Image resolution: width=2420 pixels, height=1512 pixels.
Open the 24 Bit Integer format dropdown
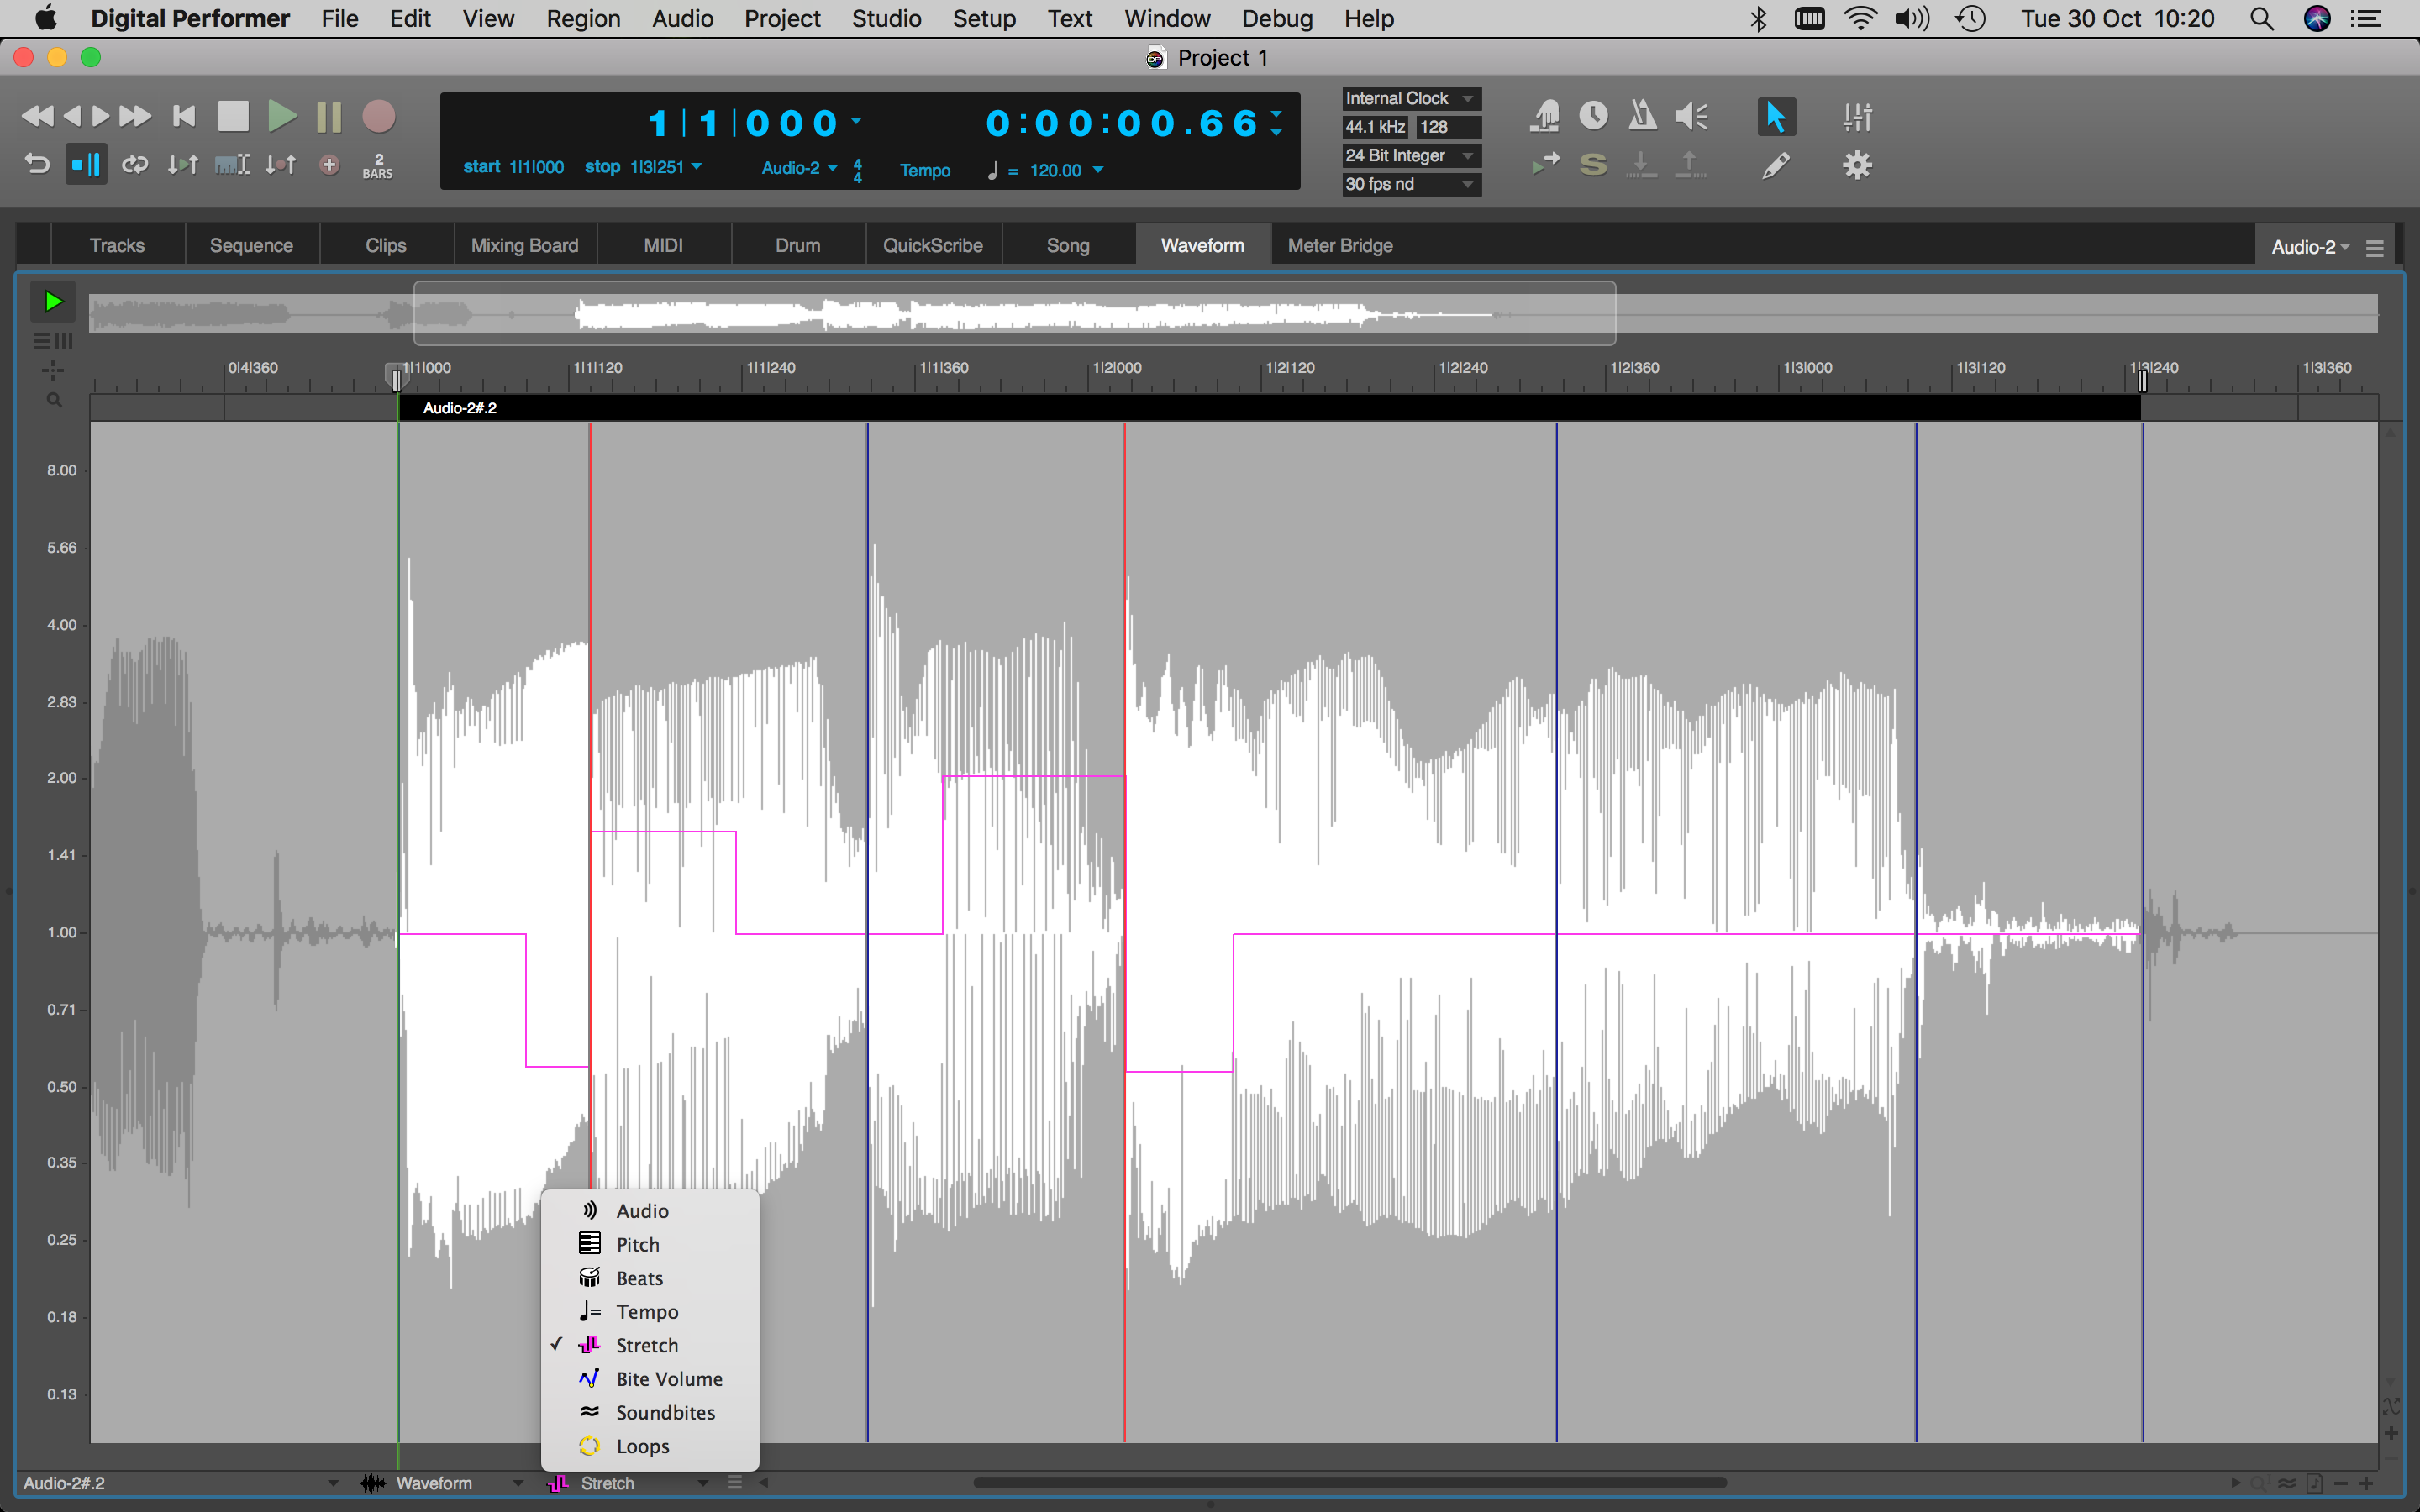point(1411,155)
